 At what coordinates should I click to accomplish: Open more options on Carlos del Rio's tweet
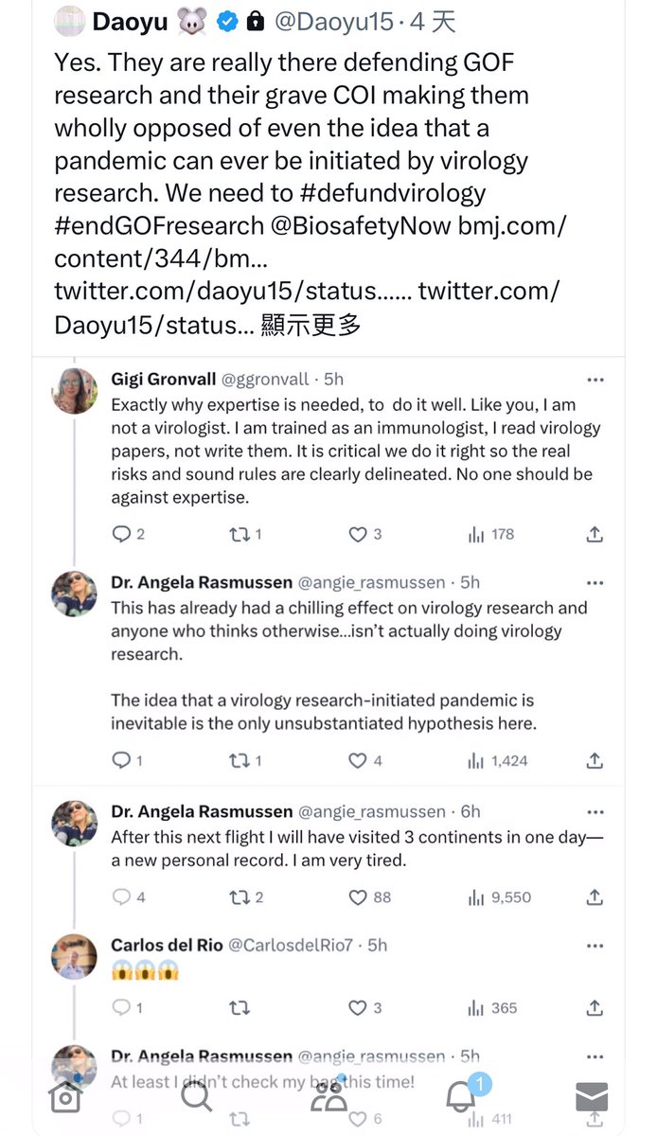pos(595,945)
